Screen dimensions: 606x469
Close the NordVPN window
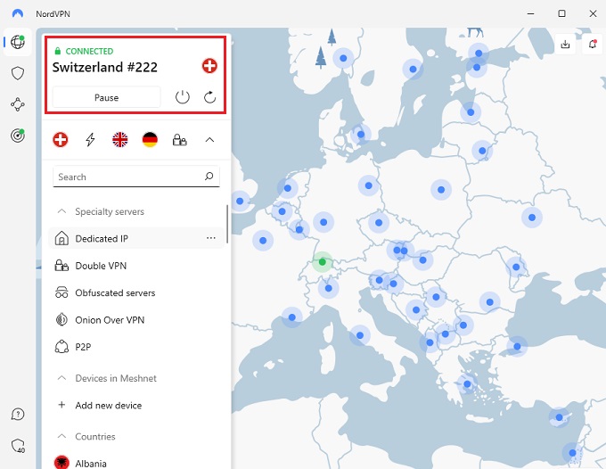point(593,13)
